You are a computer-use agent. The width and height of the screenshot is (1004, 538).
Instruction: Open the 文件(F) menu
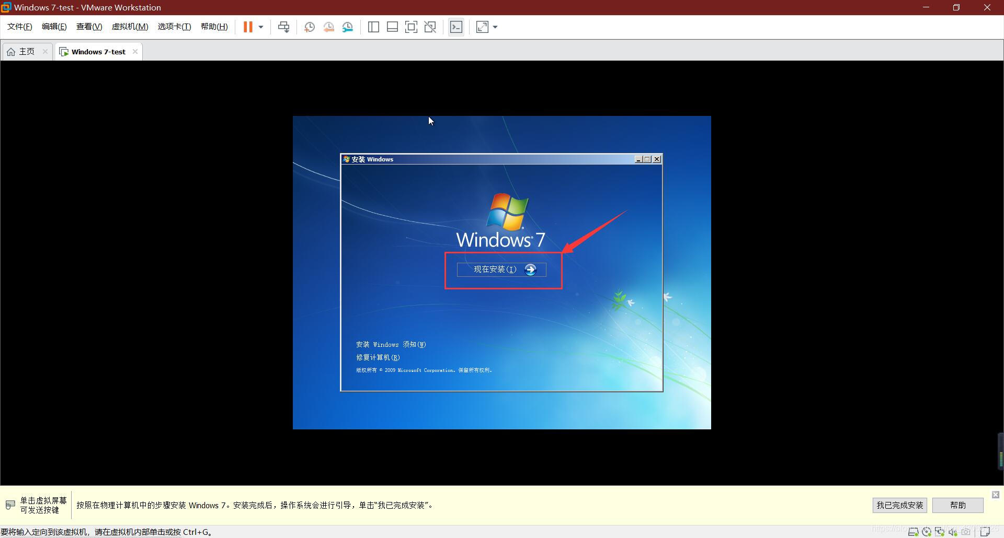click(x=20, y=27)
